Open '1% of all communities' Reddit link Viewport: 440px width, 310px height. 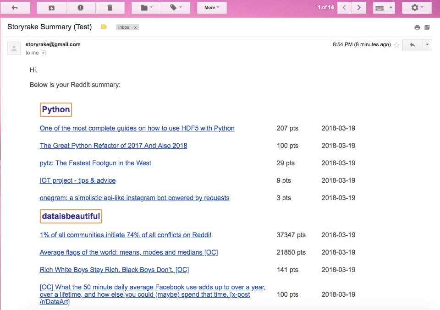point(126,235)
